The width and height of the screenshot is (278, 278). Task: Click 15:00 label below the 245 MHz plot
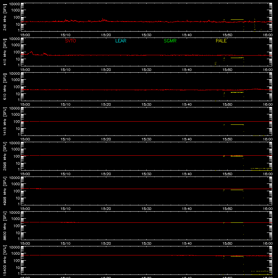25,35
